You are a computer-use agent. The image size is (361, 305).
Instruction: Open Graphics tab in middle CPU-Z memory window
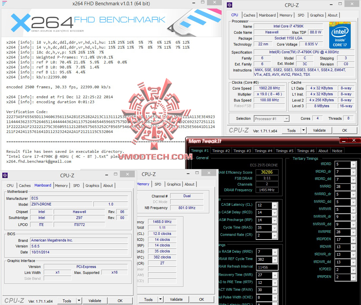(174, 184)
